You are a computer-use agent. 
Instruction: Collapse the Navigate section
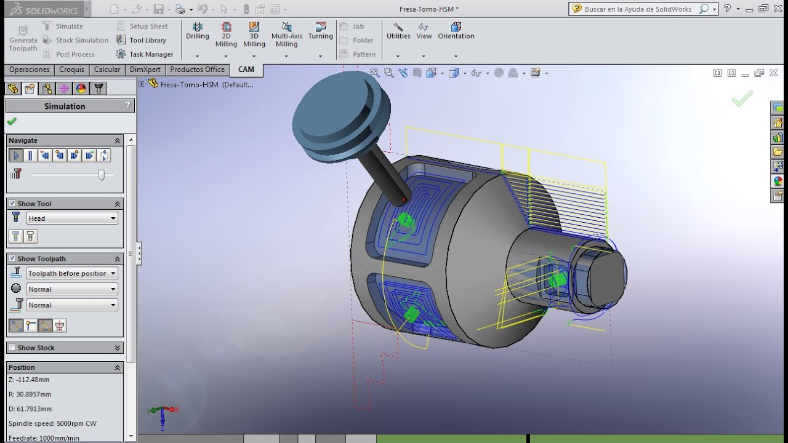click(x=117, y=140)
